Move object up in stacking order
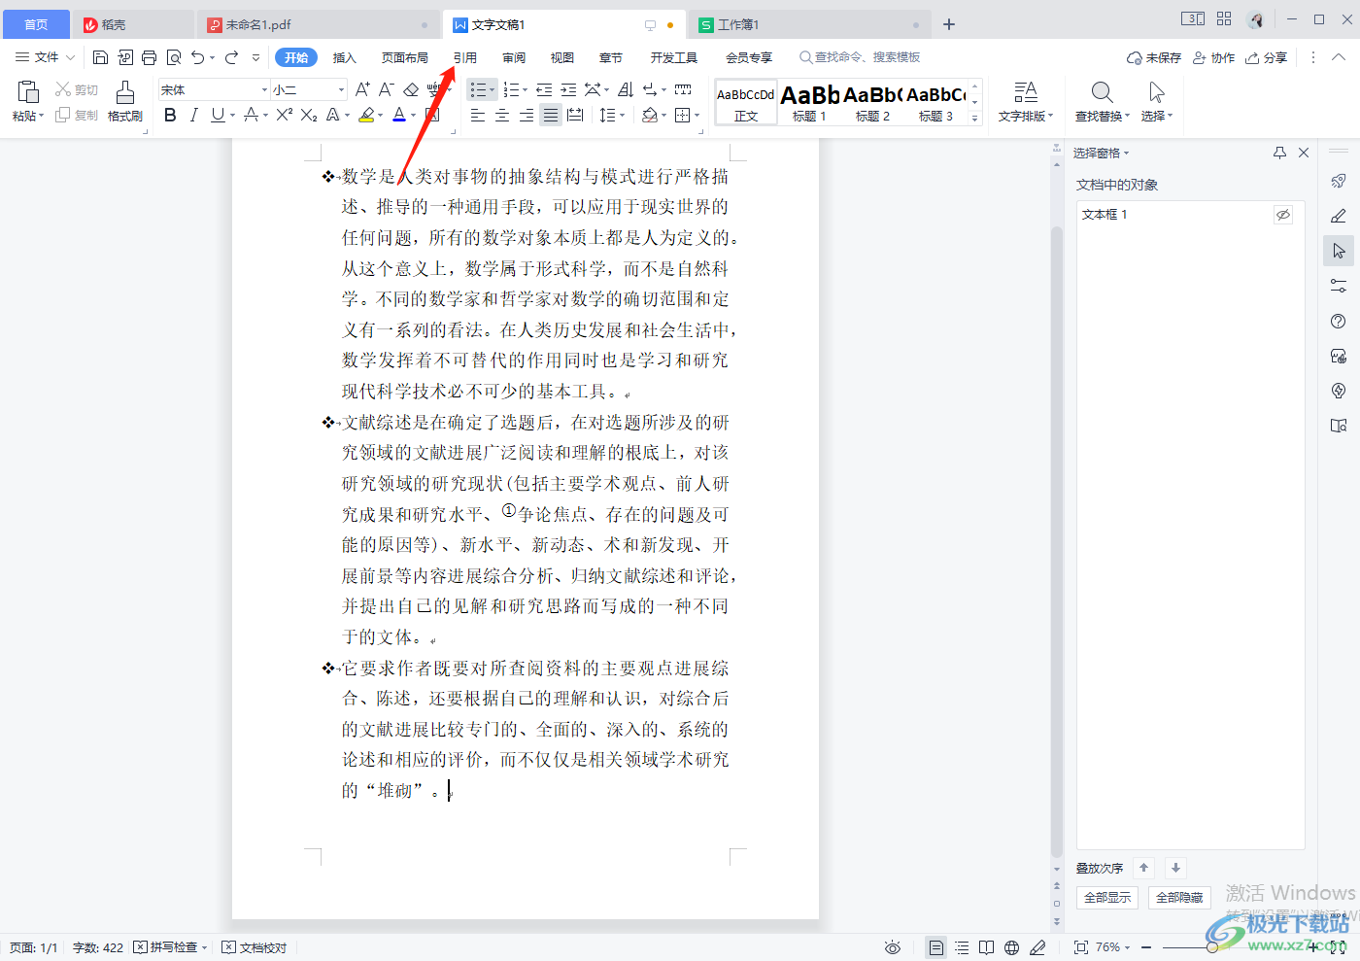The image size is (1360, 961). pyautogui.click(x=1144, y=868)
